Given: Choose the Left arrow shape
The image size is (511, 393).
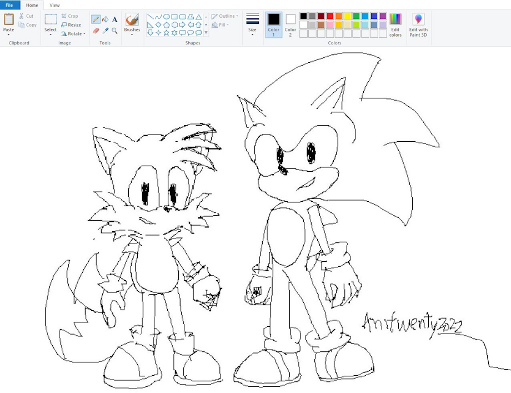Looking at the screenshot, I should point(191,25).
